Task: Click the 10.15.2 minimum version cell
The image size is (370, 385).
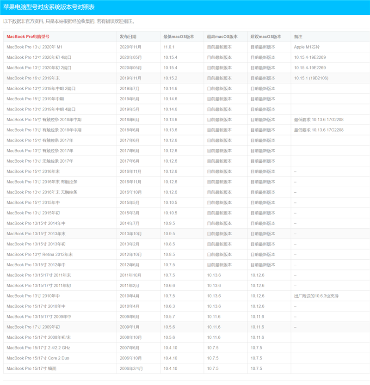Action: tap(170, 78)
